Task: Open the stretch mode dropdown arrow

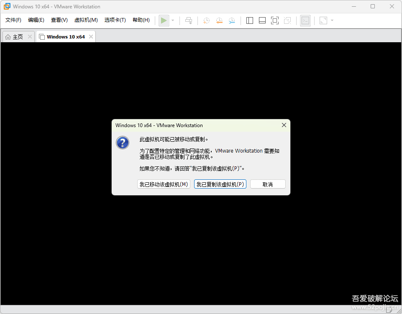Action: click(x=332, y=20)
